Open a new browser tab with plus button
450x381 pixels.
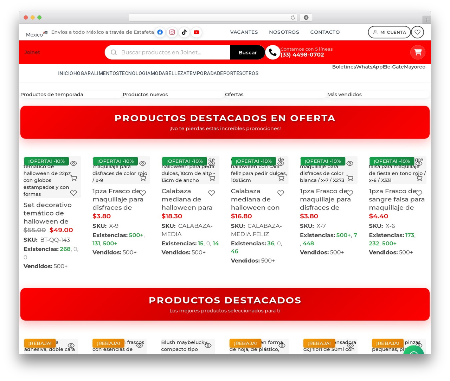point(427,20)
